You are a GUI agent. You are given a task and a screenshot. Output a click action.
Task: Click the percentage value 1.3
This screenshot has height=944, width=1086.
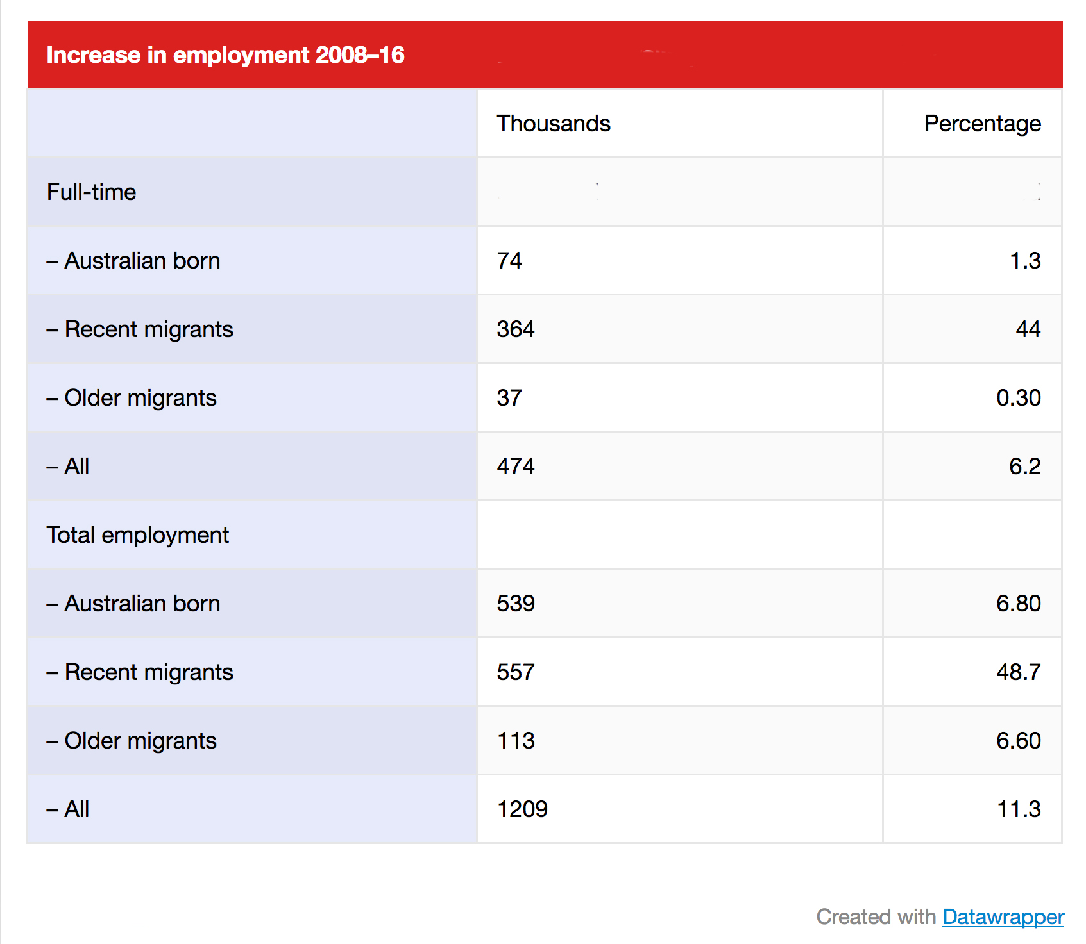(1025, 261)
